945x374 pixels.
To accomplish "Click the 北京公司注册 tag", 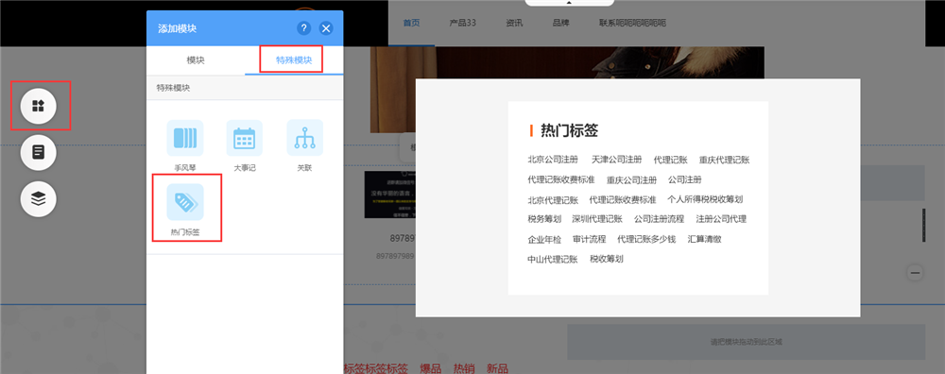I will coord(553,160).
